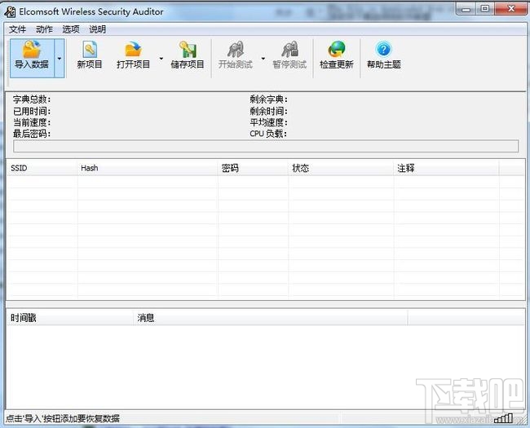Open the 说明 menu

[x=97, y=29]
